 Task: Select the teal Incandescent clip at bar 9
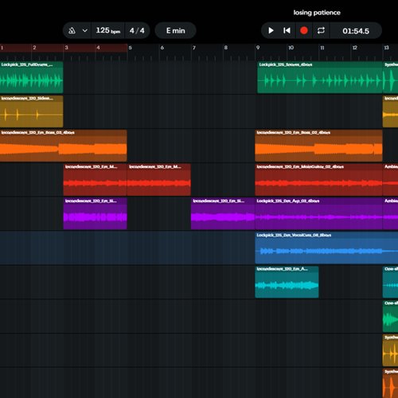pyautogui.click(x=287, y=282)
